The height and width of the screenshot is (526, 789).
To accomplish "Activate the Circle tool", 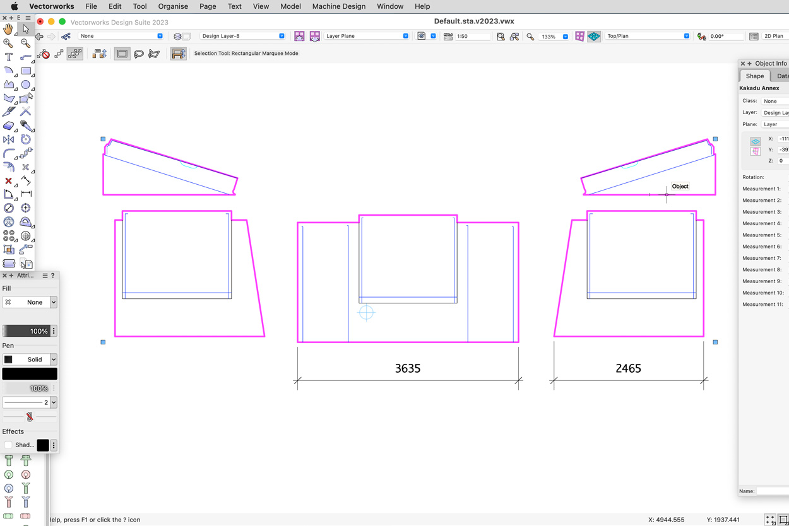I will coord(26,85).
